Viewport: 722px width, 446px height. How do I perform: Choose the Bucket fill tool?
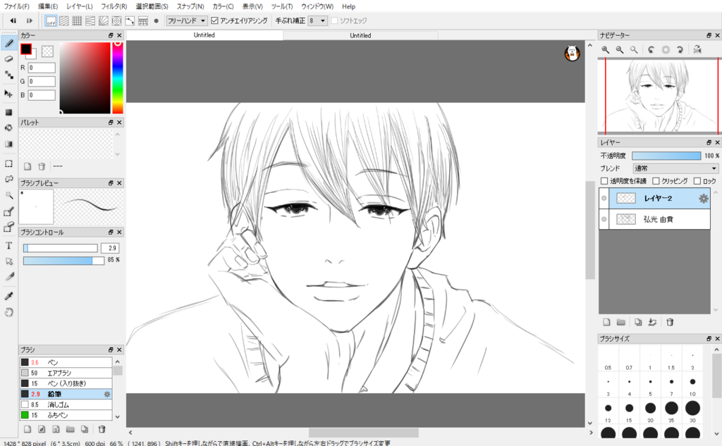coord(9,128)
